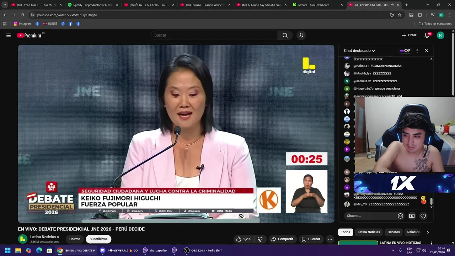Open Latina Noticias channel avatar
455x256 pixels.
(x=23, y=239)
